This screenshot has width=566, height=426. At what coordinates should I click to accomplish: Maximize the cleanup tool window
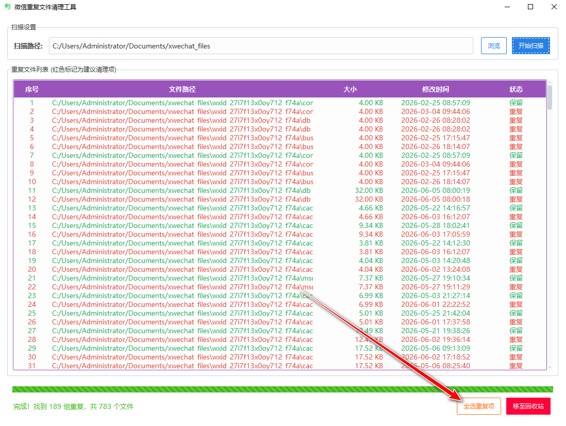pyautogui.click(x=530, y=7)
